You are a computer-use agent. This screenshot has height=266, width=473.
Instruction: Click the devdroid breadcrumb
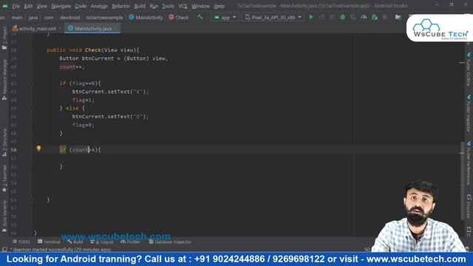click(x=69, y=18)
